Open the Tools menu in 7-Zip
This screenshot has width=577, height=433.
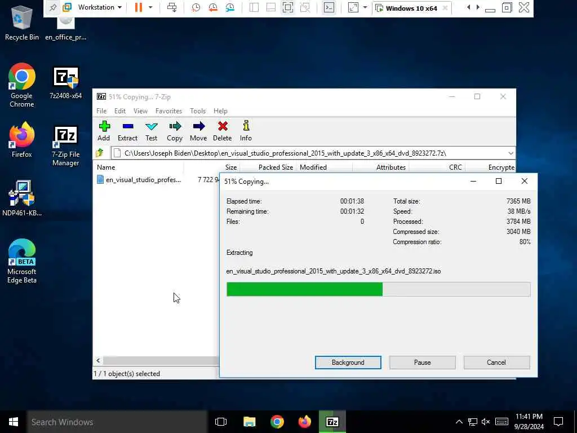pyautogui.click(x=198, y=111)
